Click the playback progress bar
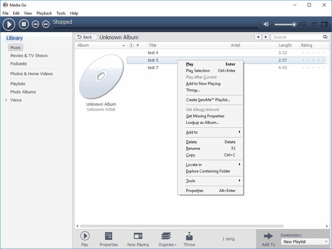Image resolution: width=332 pixels, height=249 pixels. (156, 28)
